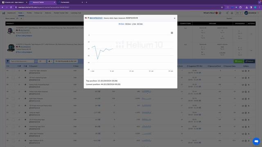Expand the Tools dropdown menu
The height and width of the screenshot is (147, 262).
pyautogui.click(x=21, y=13)
